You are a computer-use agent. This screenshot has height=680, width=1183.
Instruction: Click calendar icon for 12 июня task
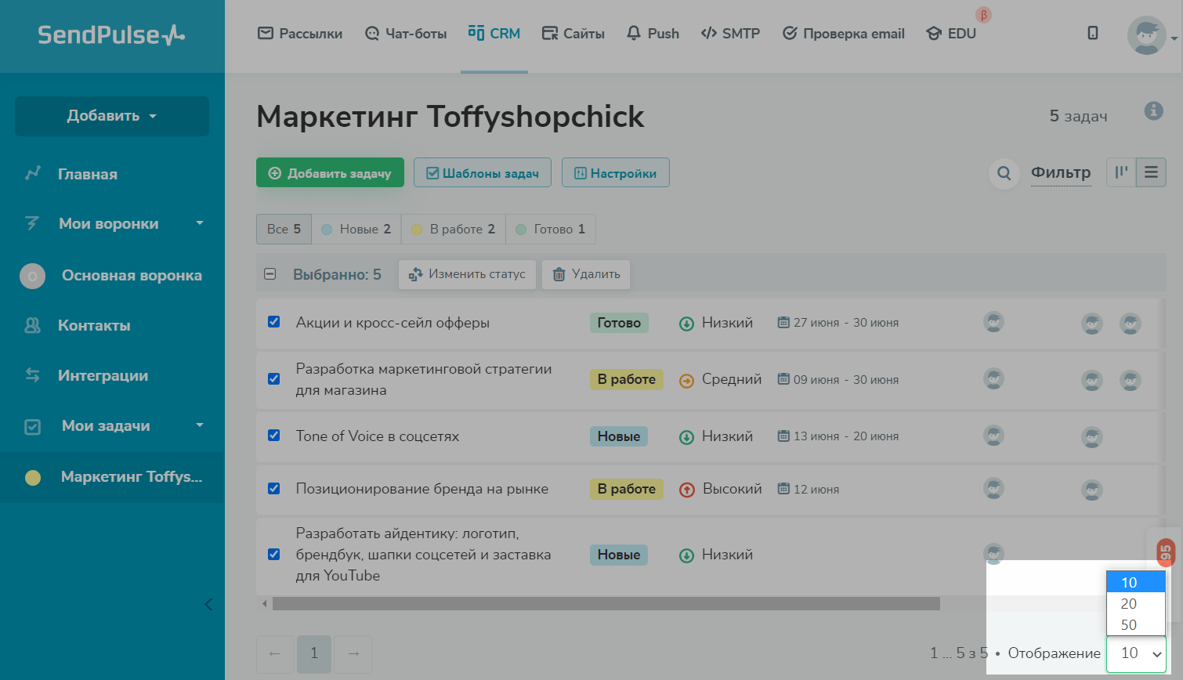tap(783, 489)
